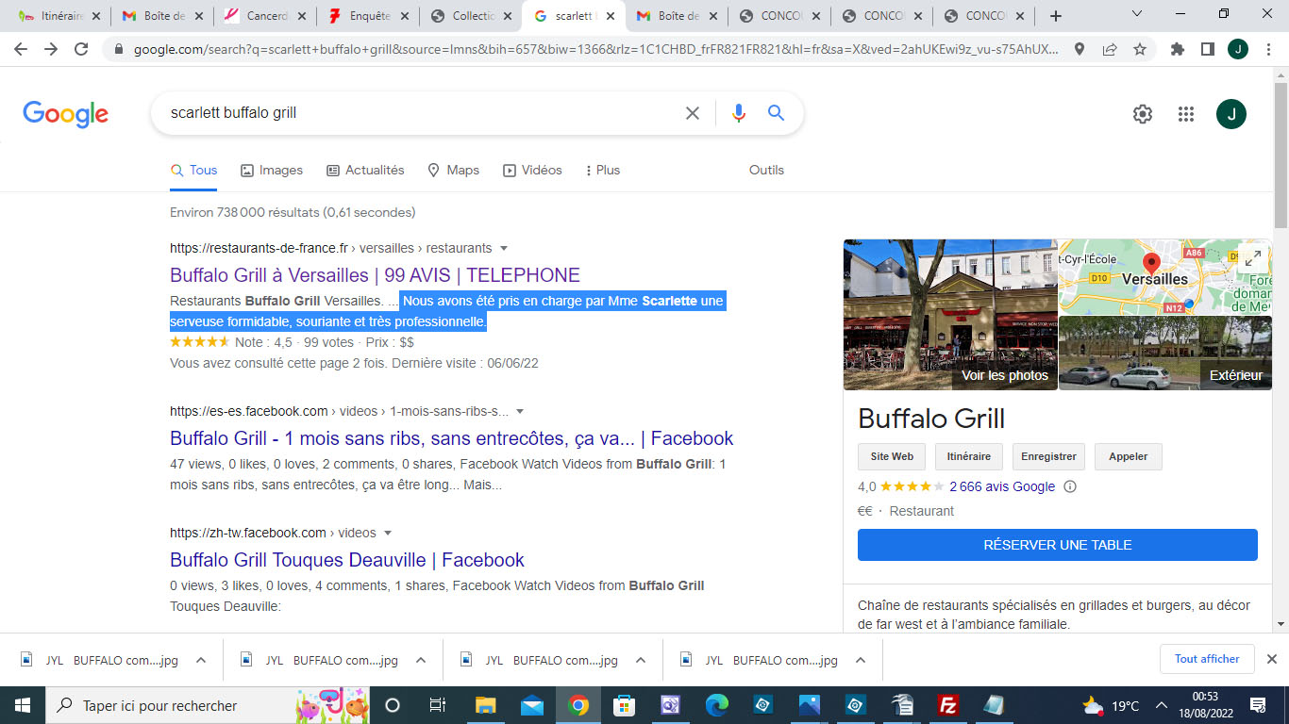Switch to the Maps search tab
Image resolution: width=1289 pixels, height=724 pixels.
(453, 170)
